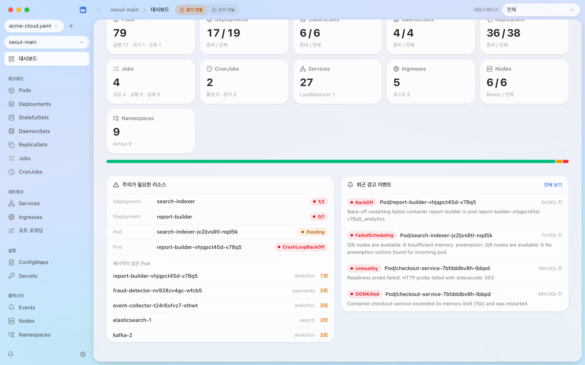The image size is (585, 365).
Task: Open the Services summary card
Action: [x=338, y=82]
